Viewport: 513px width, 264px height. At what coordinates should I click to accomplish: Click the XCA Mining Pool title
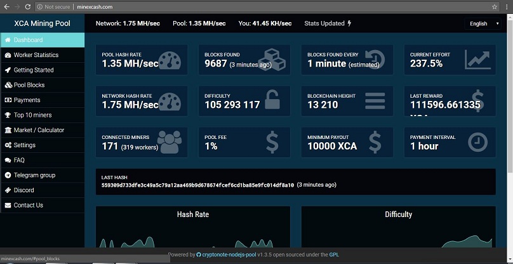click(42, 23)
